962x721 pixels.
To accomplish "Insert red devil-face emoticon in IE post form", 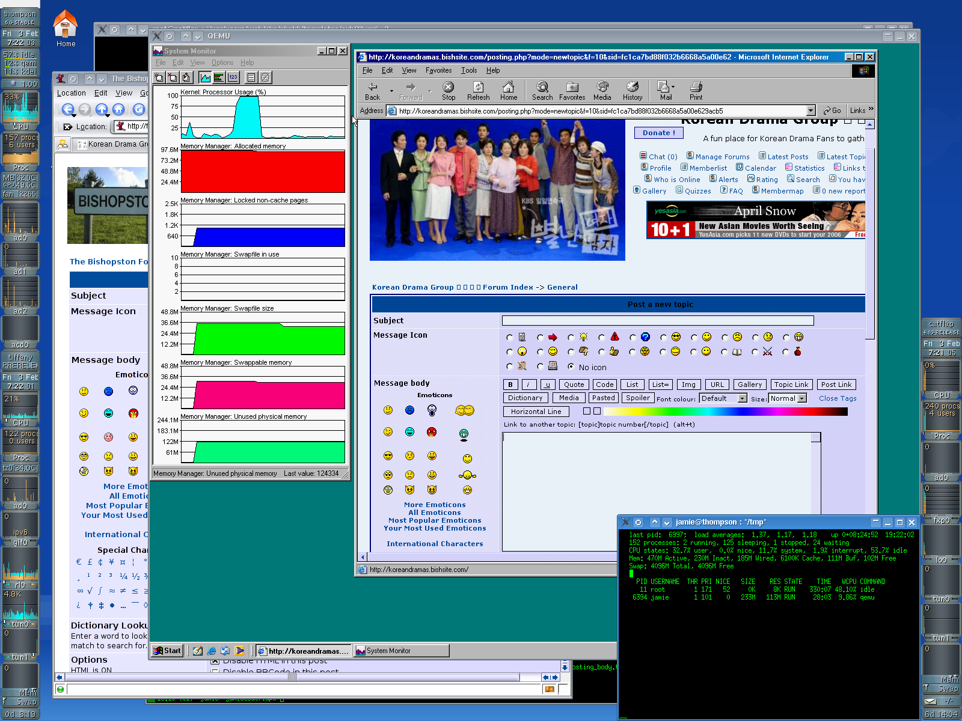I will 432,431.
